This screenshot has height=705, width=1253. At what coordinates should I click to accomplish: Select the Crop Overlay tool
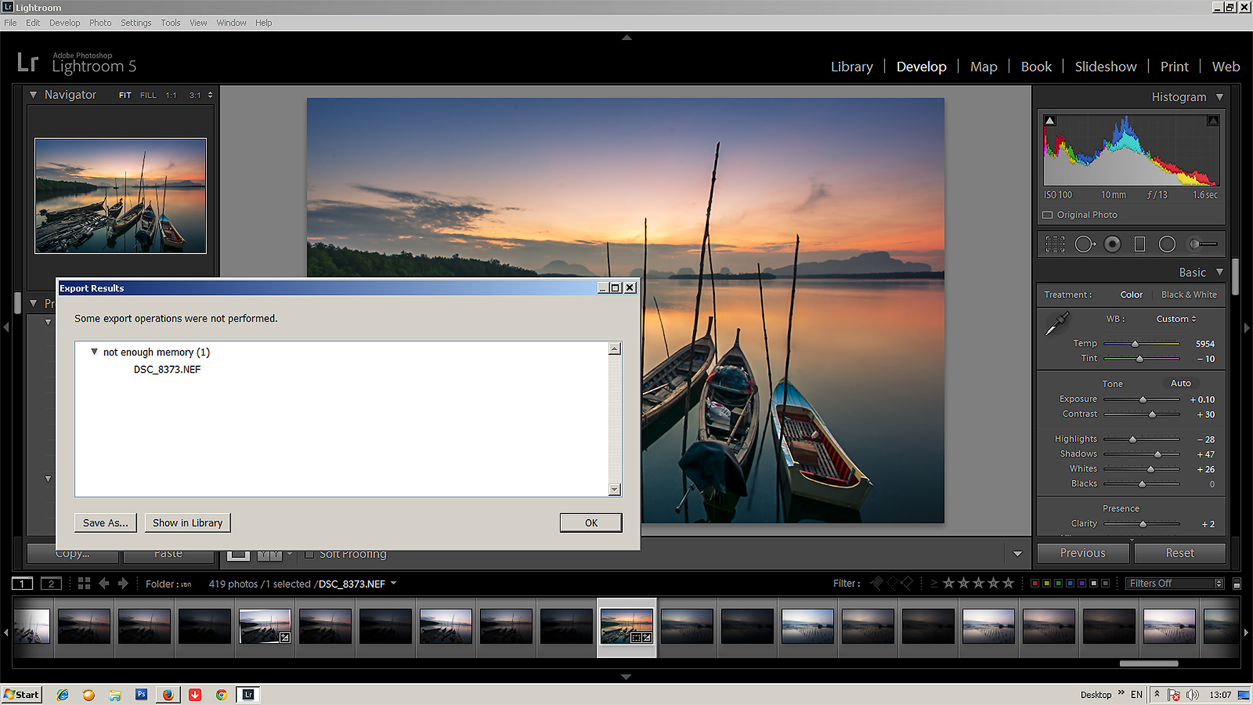coord(1055,244)
